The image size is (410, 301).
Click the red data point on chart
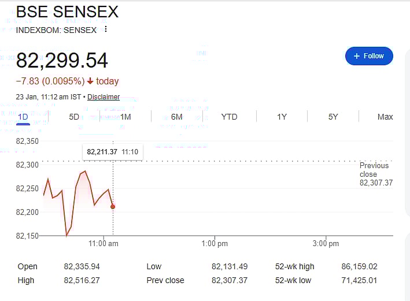[x=113, y=207]
